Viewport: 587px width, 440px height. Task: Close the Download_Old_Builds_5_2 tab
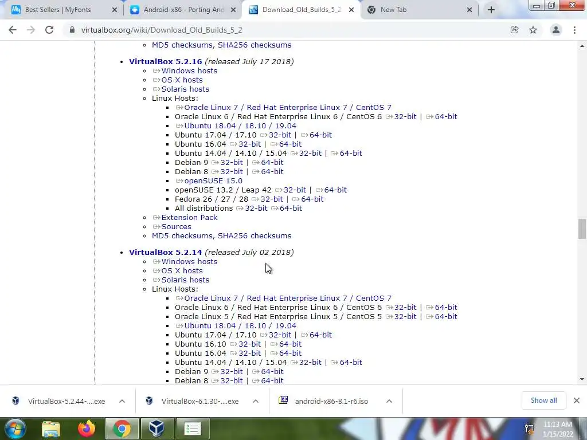[x=351, y=10]
